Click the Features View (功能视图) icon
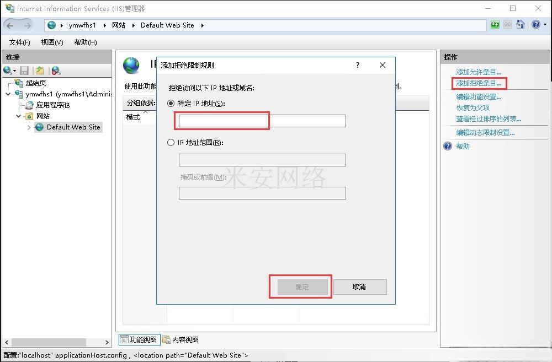 point(124,339)
